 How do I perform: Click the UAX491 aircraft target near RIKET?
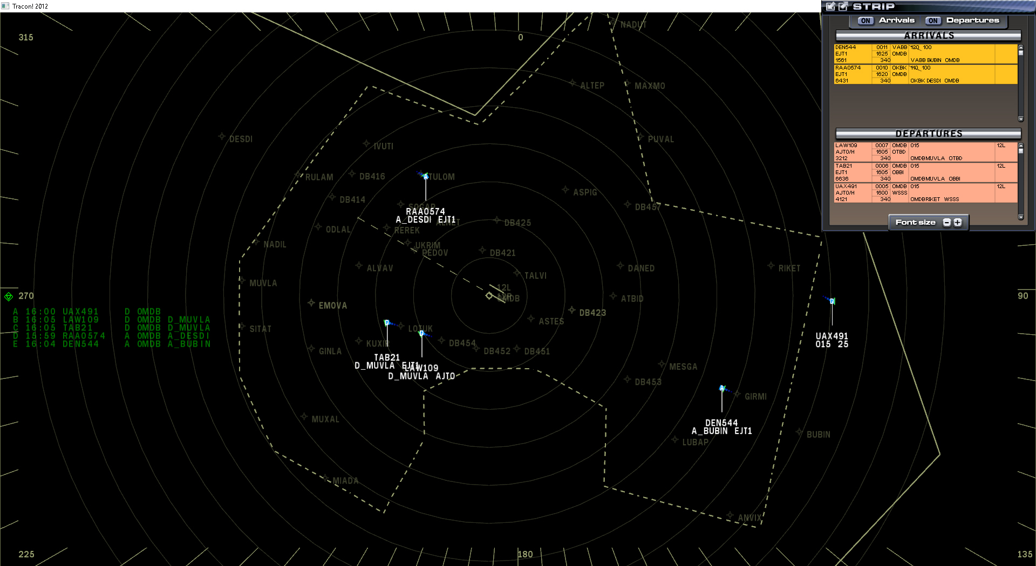tap(830, 302)
